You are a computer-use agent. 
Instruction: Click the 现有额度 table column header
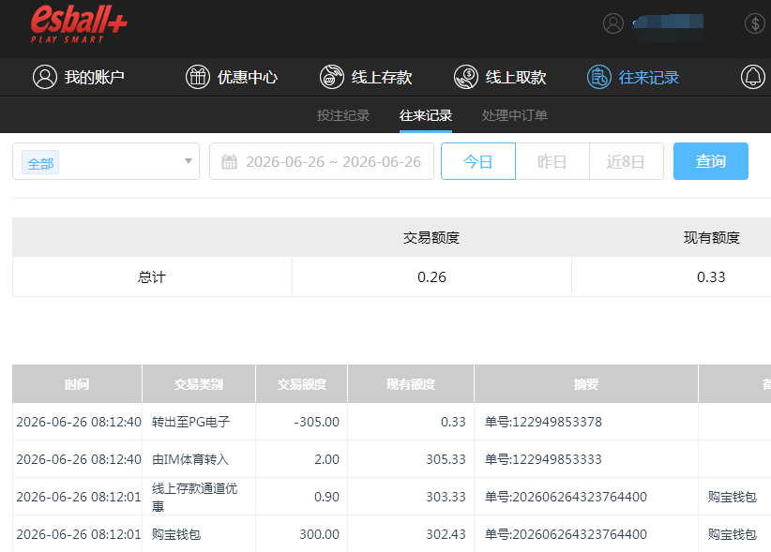click(x=411, y=384)
